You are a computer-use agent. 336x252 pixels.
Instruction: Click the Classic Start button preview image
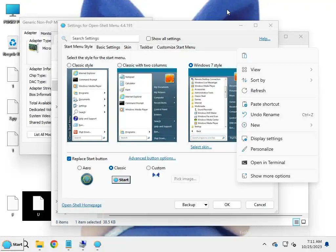(121, 180)
